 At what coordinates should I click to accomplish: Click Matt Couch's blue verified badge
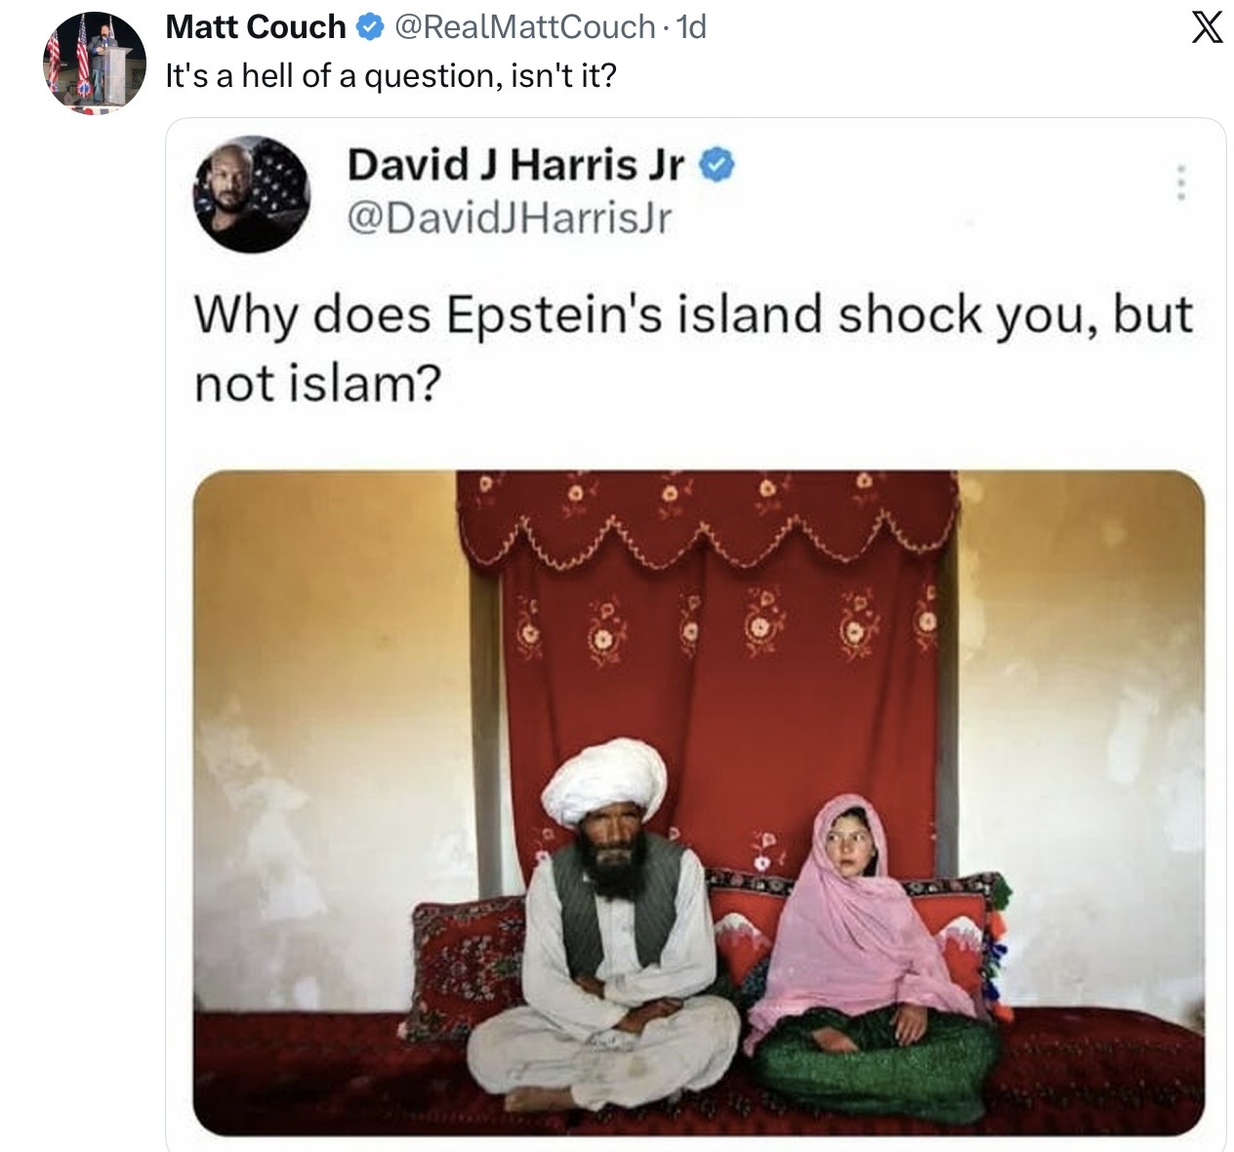pos(370,27)
